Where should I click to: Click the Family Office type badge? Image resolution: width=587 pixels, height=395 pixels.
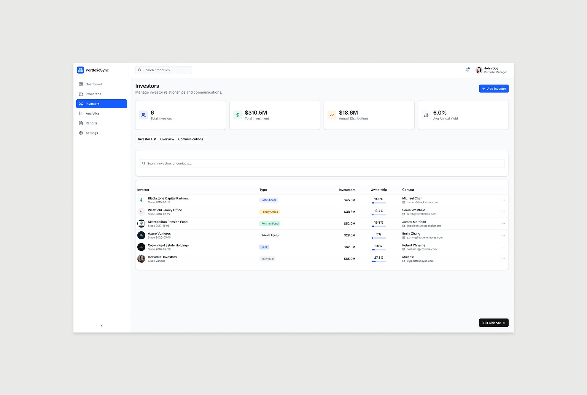click(270, 212)
